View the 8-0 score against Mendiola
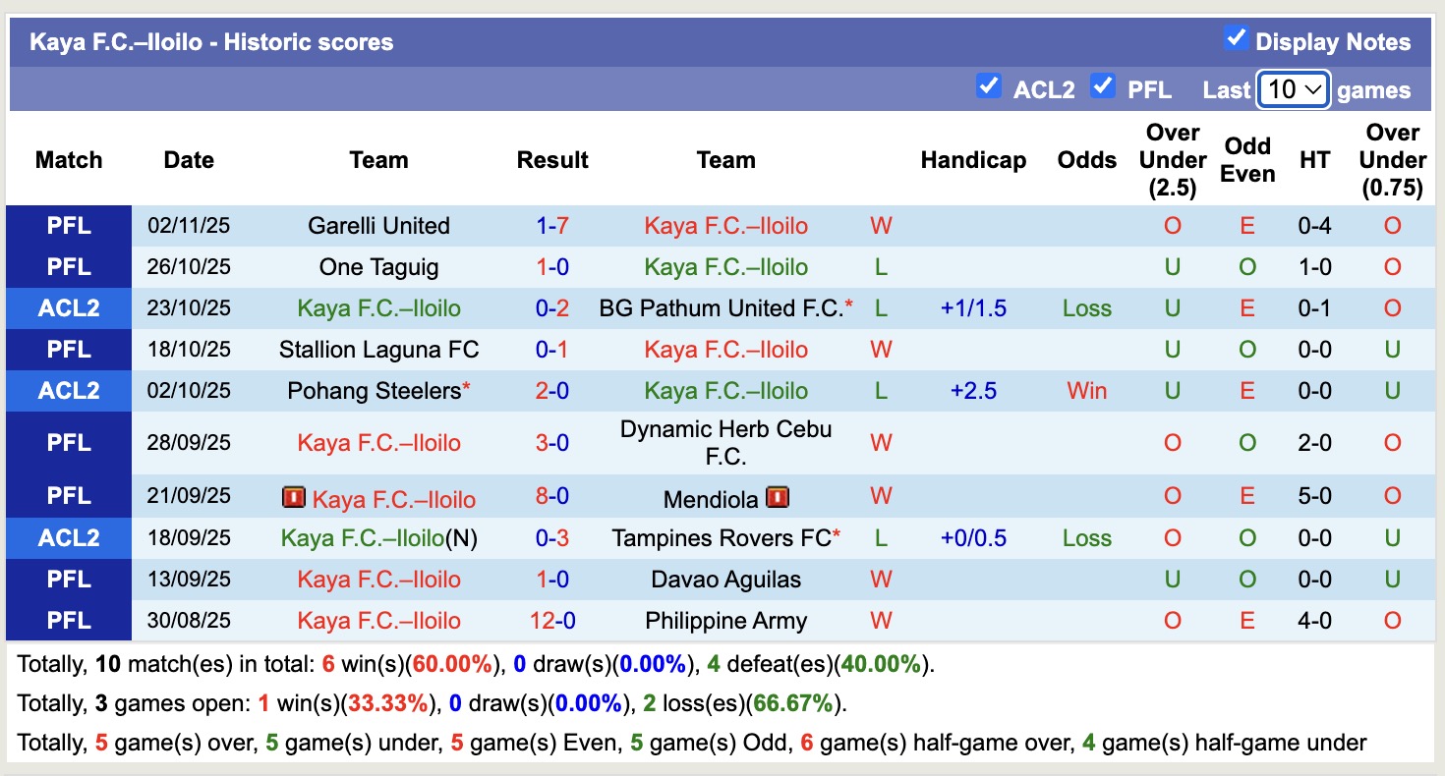Screen dimensions: 1445x776 (552, 496)
